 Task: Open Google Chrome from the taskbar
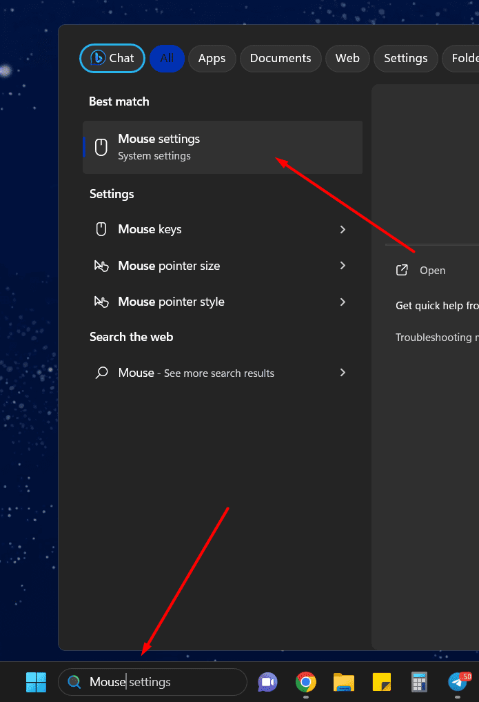pyautogui.click(x=306, y=682)
